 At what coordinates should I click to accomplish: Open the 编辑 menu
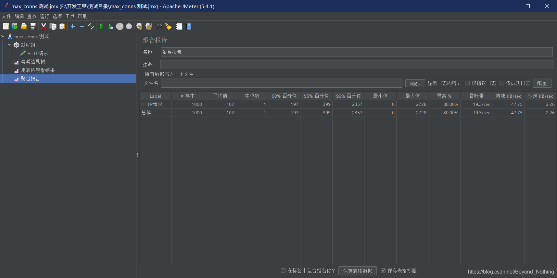pos(19,16)
